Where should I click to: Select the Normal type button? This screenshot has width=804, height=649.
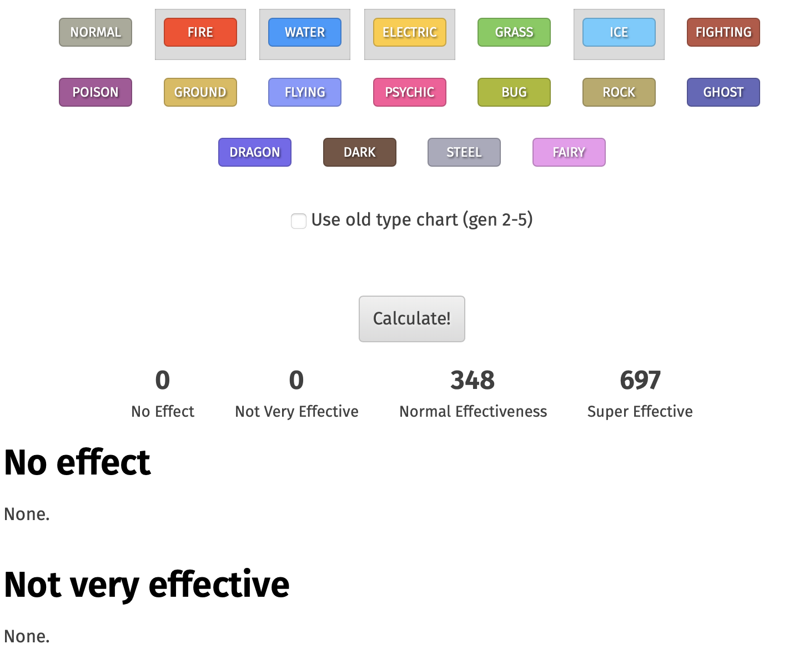point(96,32)
